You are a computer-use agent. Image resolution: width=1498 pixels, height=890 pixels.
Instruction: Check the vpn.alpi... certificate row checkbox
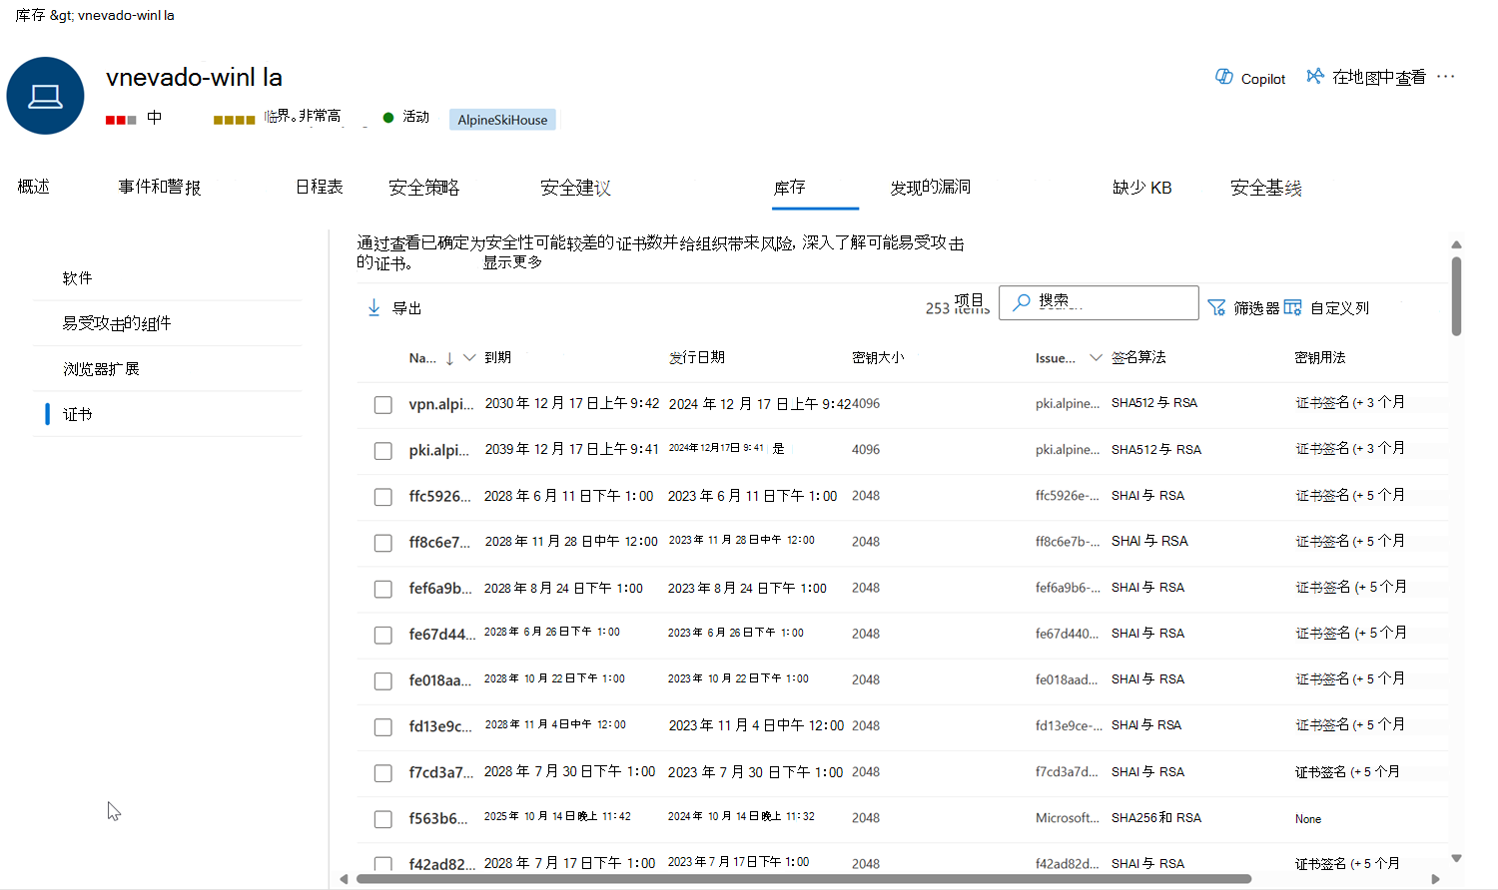tap(382, 405)
